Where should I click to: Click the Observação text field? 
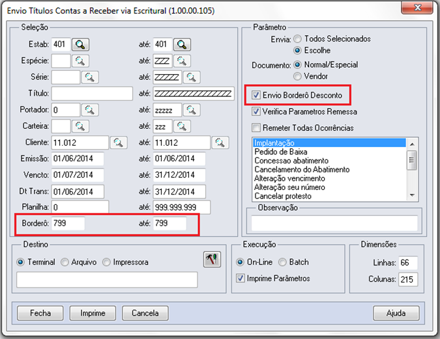tap(334, 223)
